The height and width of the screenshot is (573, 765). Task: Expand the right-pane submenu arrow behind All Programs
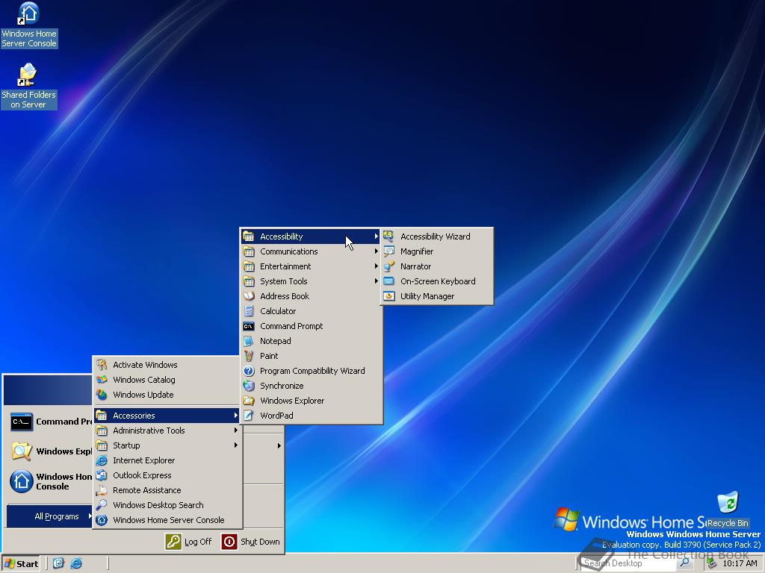click(279, 445)
